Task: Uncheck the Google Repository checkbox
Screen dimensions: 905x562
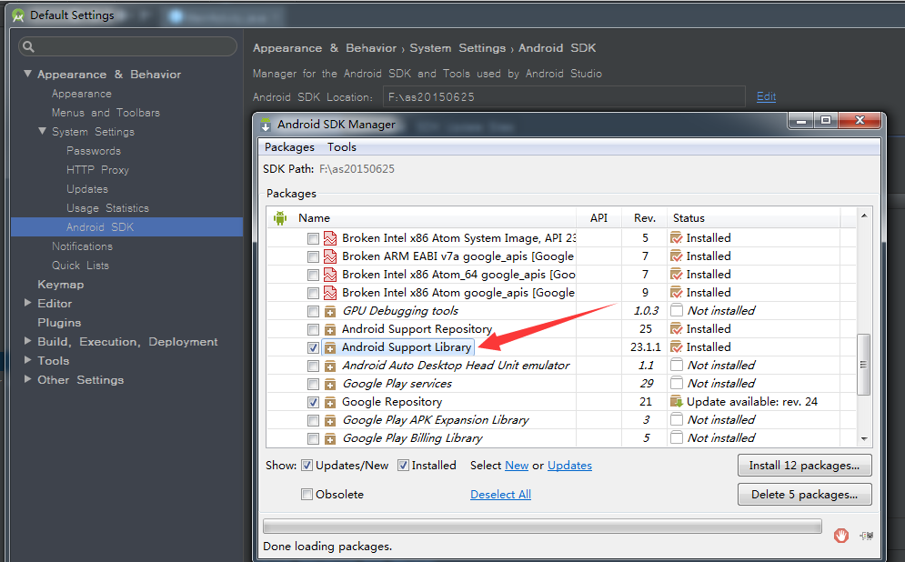Action: click(x=313, y=403)
